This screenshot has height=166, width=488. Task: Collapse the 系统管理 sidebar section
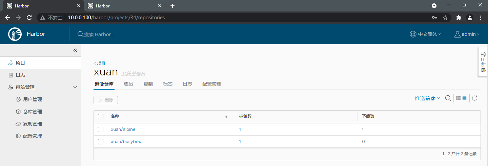(x=41, y=87)
